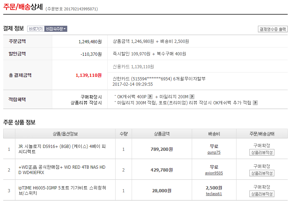The height and width of the screenshot is (203, 288).
Task: Click the 주문/배송상태 column header
Action: pyautogui.click(x=262, y=134)
